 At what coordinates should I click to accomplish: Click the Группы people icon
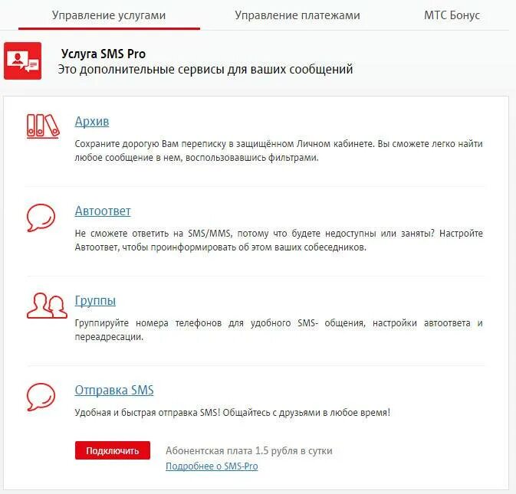(x=47, y=306)
